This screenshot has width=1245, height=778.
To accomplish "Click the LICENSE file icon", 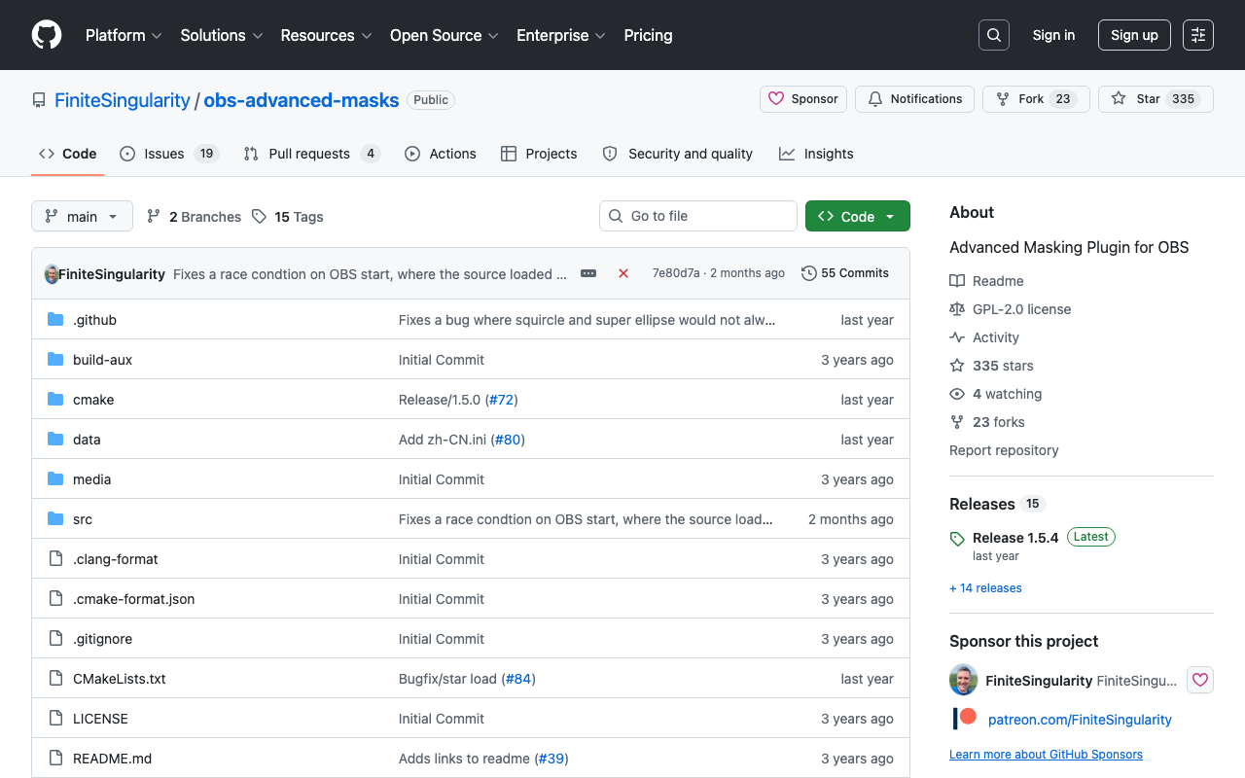I will 55,719.
